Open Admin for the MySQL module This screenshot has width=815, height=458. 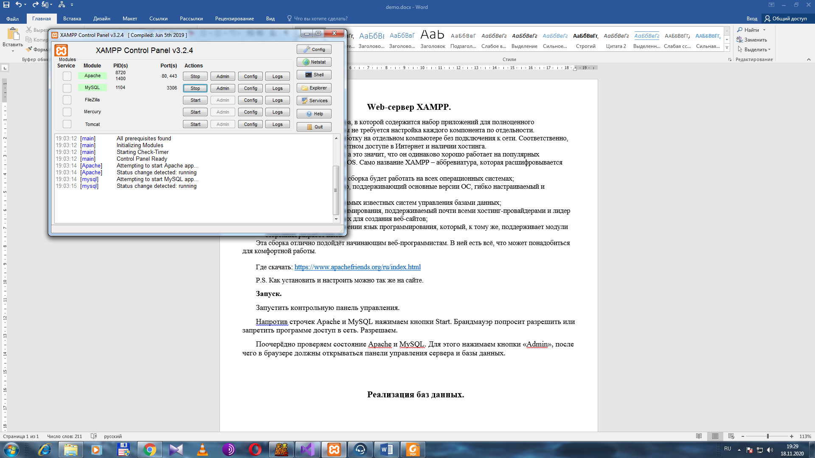pos(223,88)
